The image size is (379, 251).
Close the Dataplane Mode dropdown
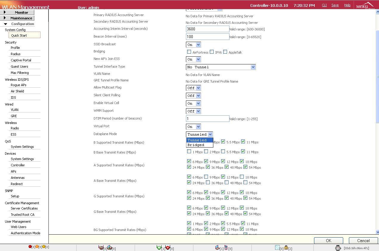point(199,134)
